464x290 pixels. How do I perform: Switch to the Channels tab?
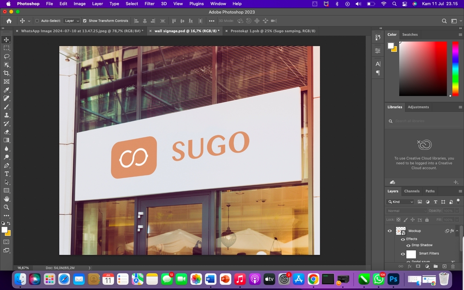[x=412, y=191]
